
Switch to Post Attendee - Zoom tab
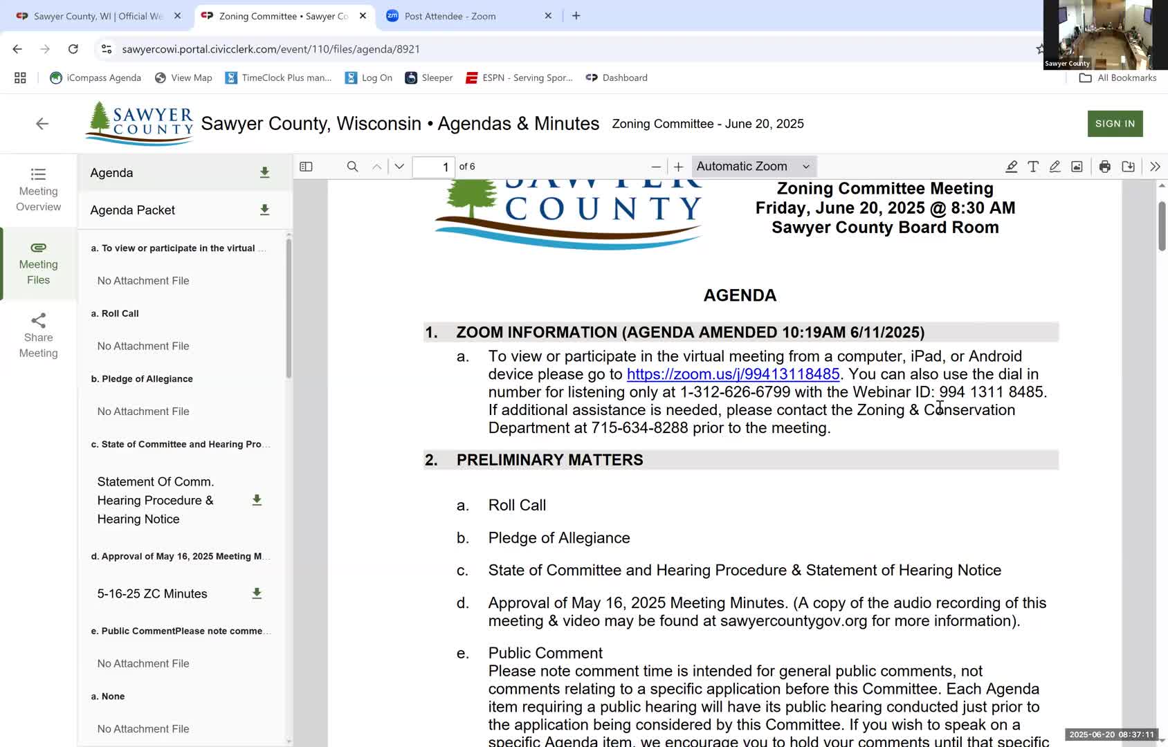click(450, 16)
